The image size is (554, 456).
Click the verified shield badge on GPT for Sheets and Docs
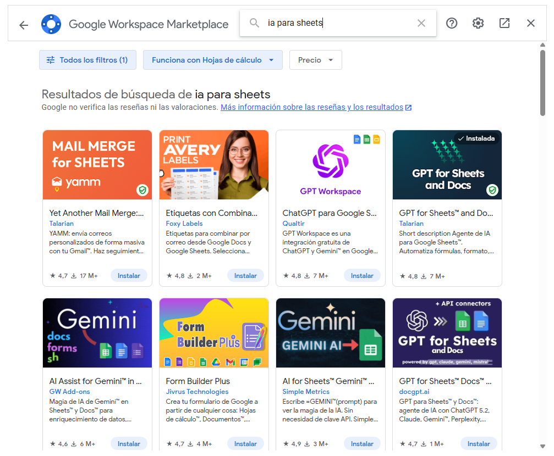pos(492,190)
